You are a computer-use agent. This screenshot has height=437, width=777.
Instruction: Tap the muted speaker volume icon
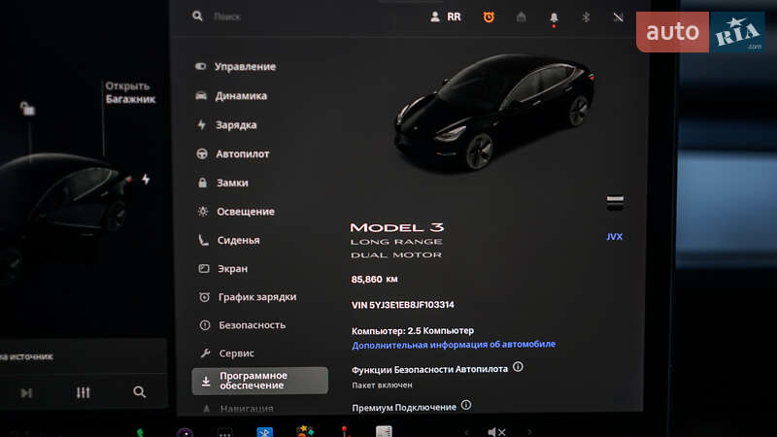(496, 432)
